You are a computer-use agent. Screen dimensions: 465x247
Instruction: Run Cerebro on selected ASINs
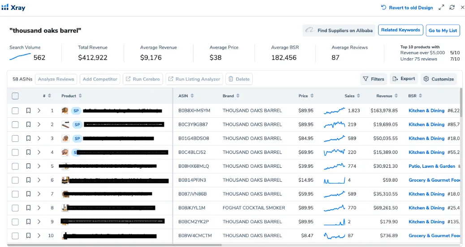(x=142, y=79)
